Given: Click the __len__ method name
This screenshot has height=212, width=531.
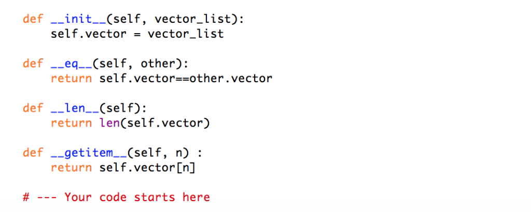Looking at the screenshot, I should [74, 109].
